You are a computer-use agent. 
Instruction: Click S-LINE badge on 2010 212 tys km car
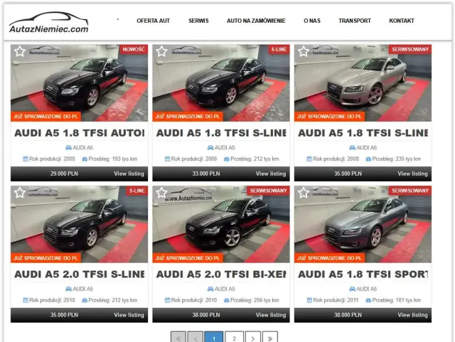tap(137, 191)
